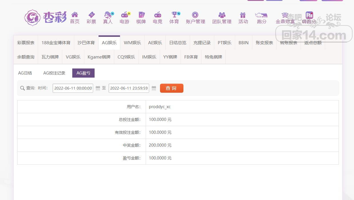354x200 pixels.
Task: Click the orange 查询 button
Action: click(x=171, y=88)
